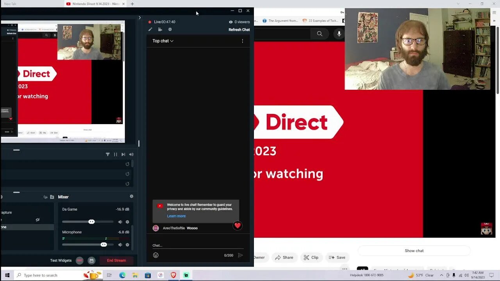Screen dimensions: 500x281
Task: Open Da Game source settings gear
Action: point(127,222)
